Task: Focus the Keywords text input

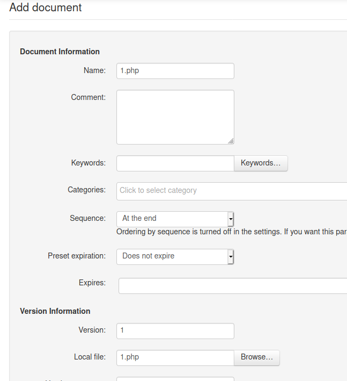Action: pos(175,163)
